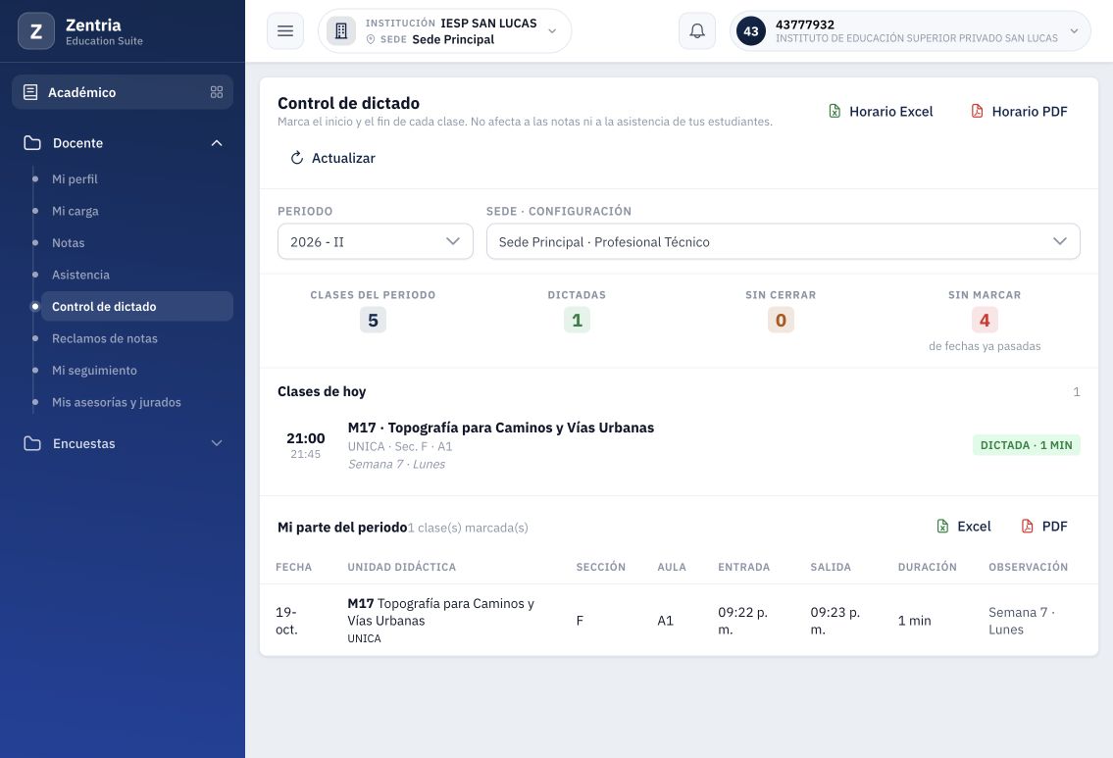Image resolution: width=1113 pixels, height=758 pixels.
Task: Expand the Encuestas section chevron
Action: [x=217, y=443]
